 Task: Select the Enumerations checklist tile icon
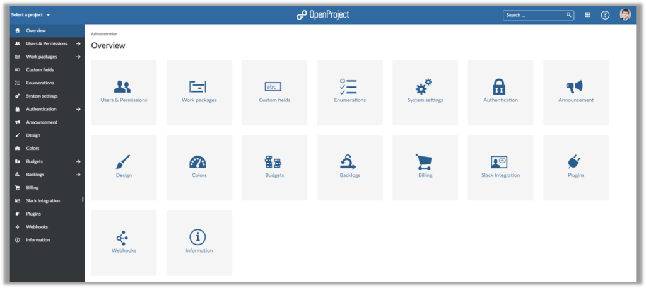pos(349,87)
